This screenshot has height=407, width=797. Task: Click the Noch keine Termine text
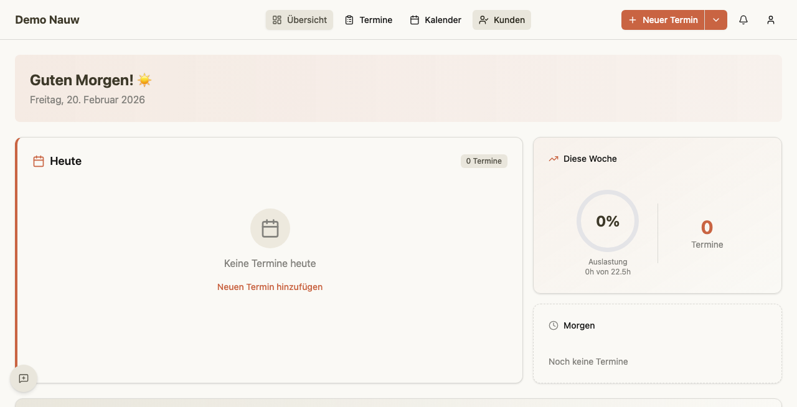(588, 362)
